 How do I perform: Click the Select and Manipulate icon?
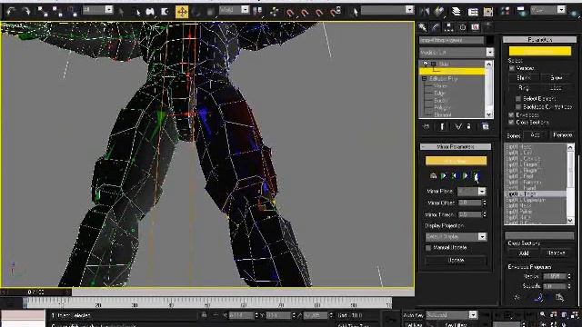[275, 12]
